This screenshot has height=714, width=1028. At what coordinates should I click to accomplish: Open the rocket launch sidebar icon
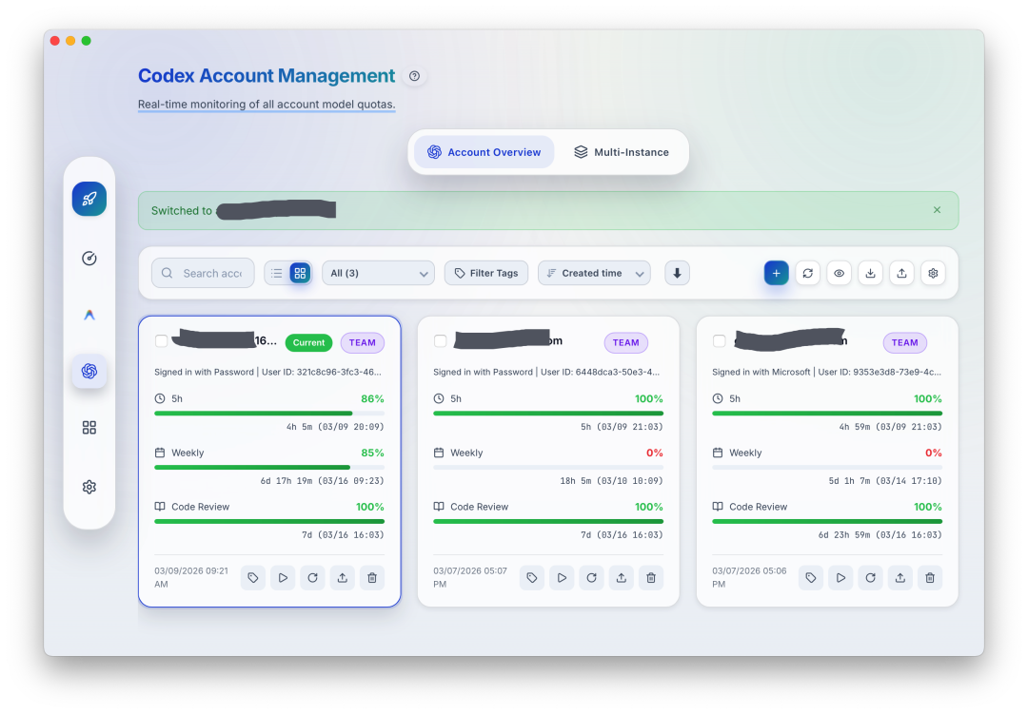tap(89, 199)
